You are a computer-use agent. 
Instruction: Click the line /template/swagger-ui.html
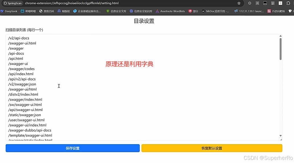30,135
